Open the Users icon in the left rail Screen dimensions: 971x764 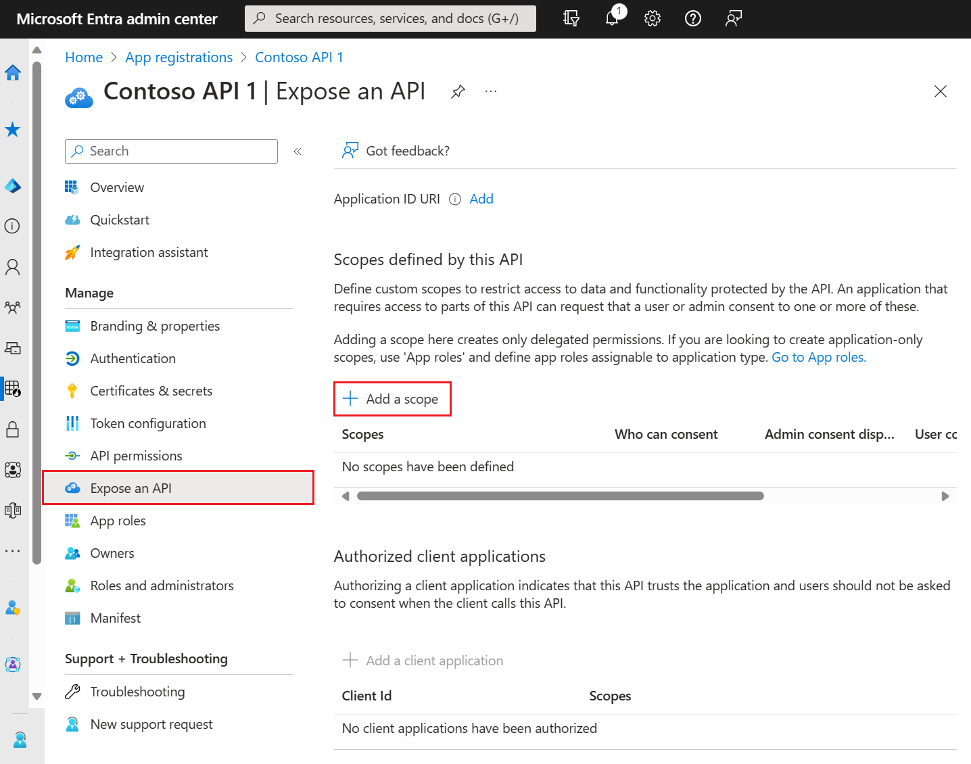(x=13, y=266)
